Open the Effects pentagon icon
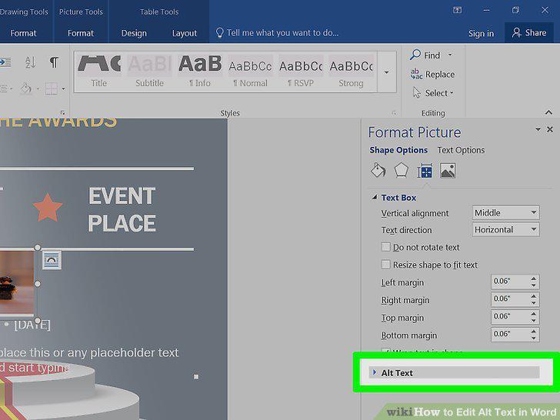 click(x=401, y=170)
